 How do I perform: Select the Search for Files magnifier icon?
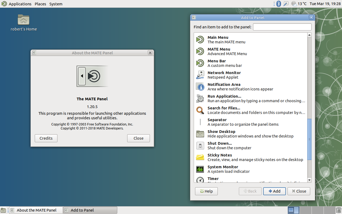pos(200,110)
